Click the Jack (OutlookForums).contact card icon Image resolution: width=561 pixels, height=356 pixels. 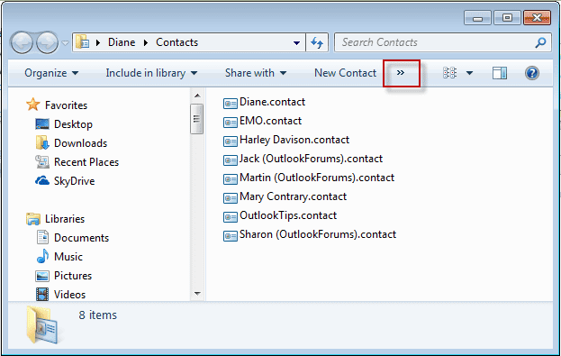pyautogui.click(x=230, y=160)
